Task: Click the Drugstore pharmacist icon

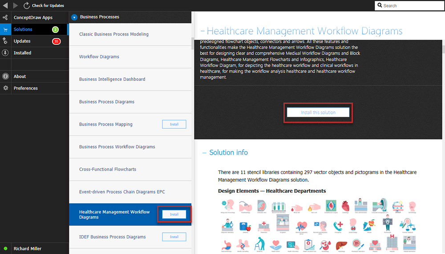Action: pyautogui.click(x=283, y=223)
